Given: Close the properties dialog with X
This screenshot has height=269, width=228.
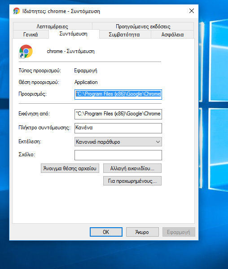Looking at the screenshot, I should (x=192, y=11).
